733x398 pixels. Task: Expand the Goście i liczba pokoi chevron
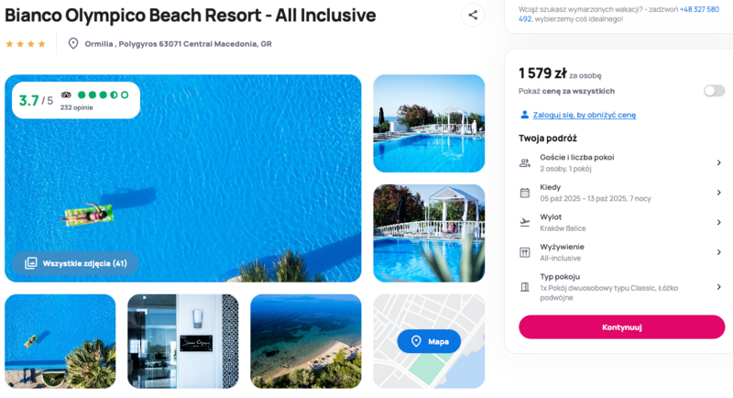pos(718,162)
